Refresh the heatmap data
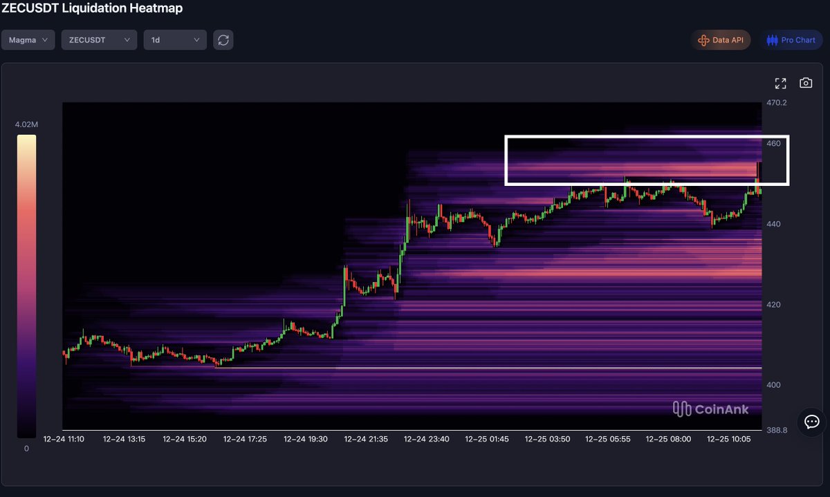 tap(223, 39)
